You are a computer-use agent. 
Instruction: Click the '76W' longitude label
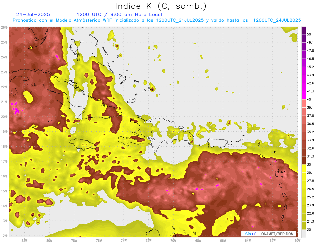pyautogui.click(x=99, y=241)
